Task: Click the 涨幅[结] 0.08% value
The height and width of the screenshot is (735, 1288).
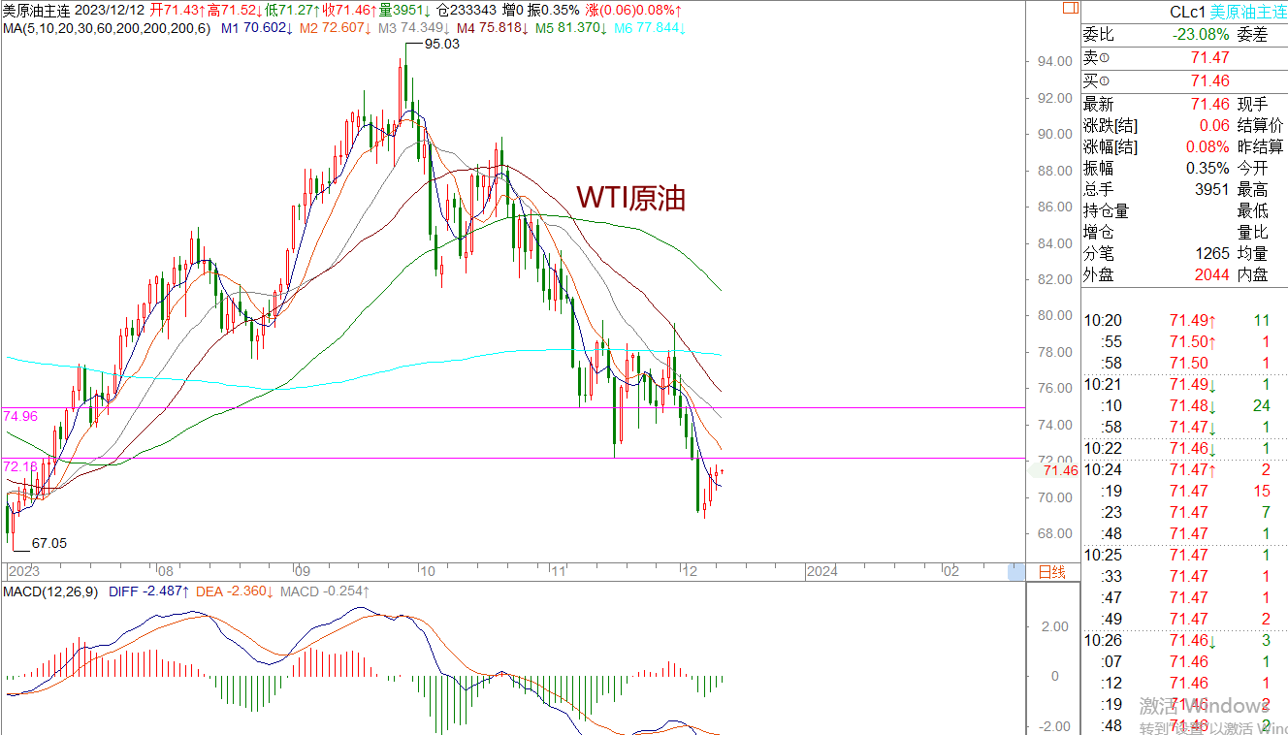Action: pos(1208,147)
